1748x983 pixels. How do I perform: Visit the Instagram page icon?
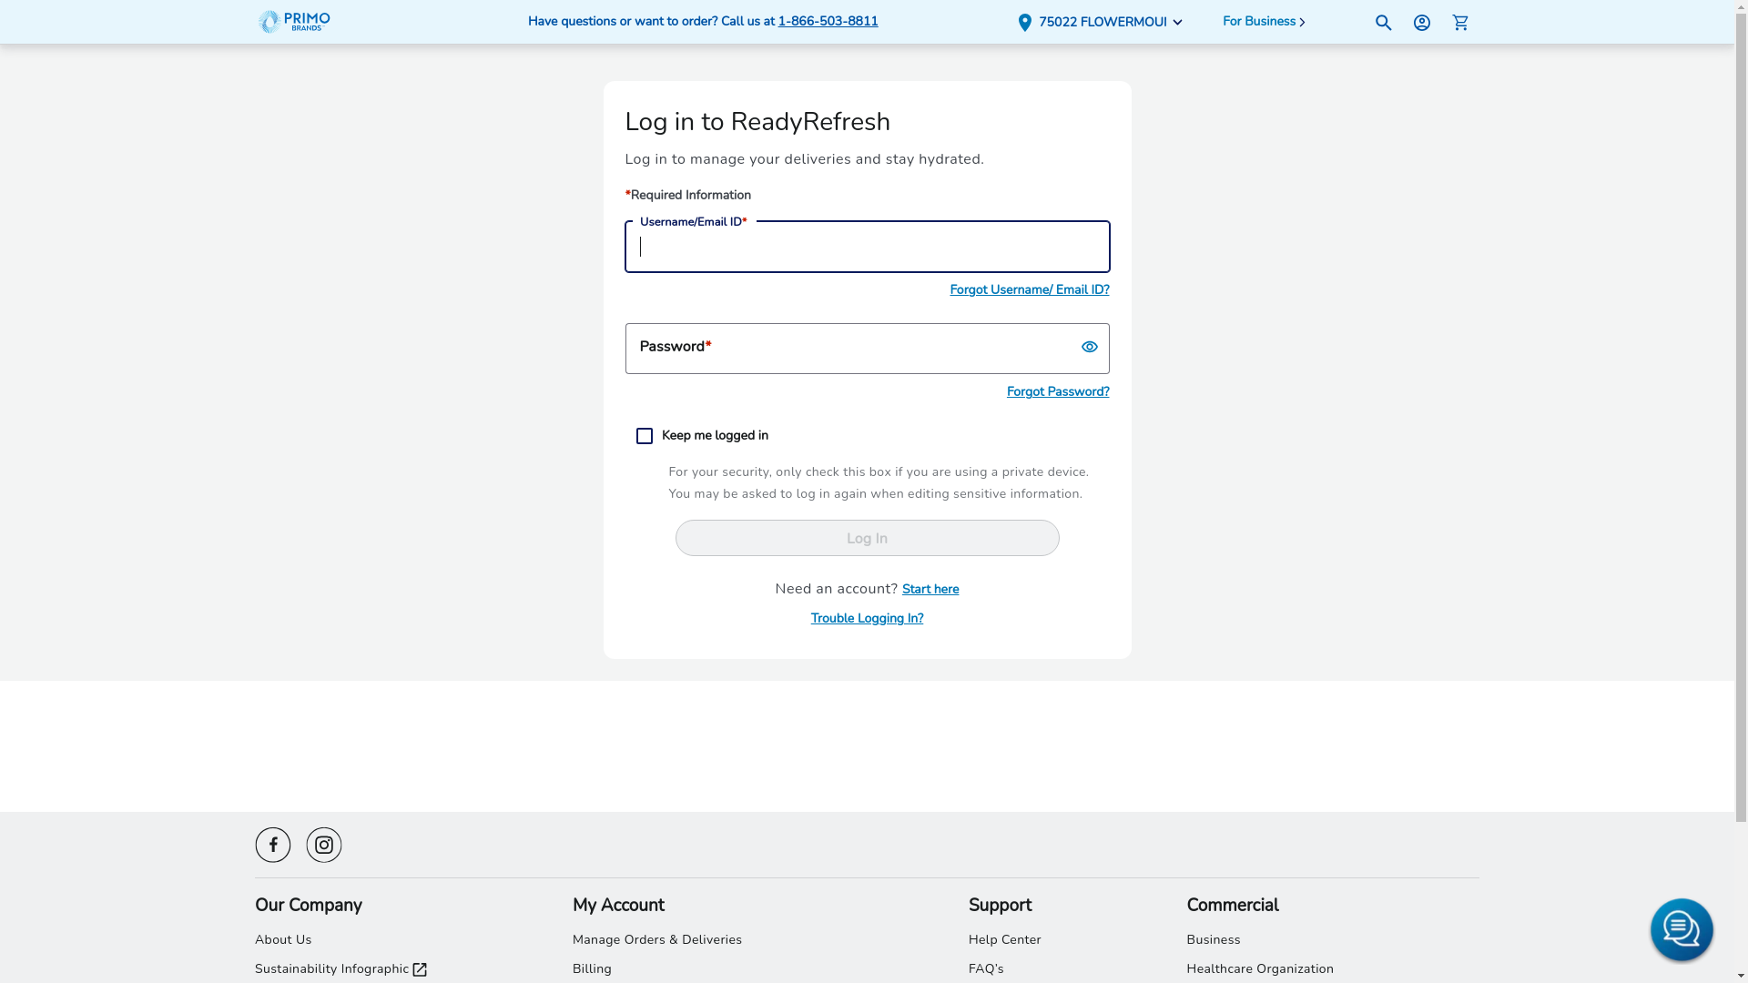pyautogui.click(x=323, y=845)
